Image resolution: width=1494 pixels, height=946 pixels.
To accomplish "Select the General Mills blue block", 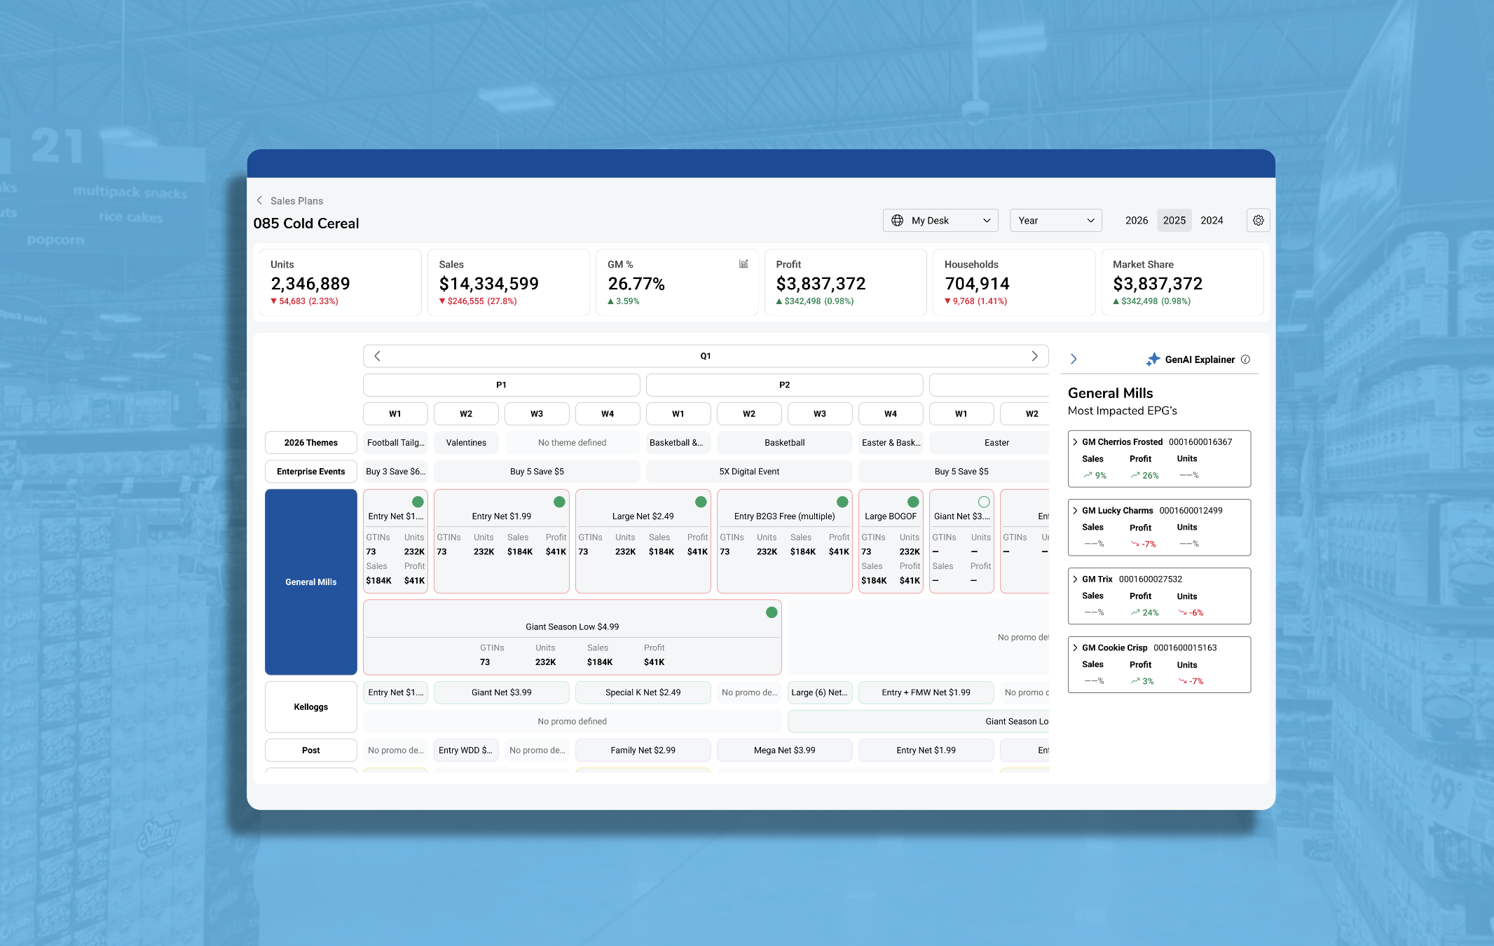I will click(310, 582).
